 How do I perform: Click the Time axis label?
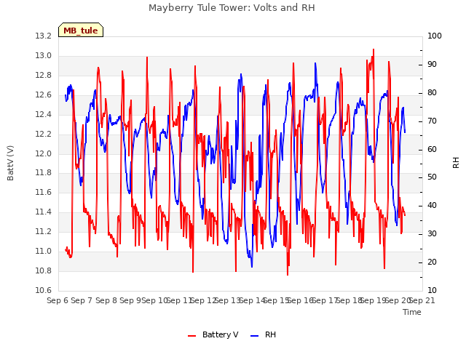pyautogui.click(x=412, y=312)
